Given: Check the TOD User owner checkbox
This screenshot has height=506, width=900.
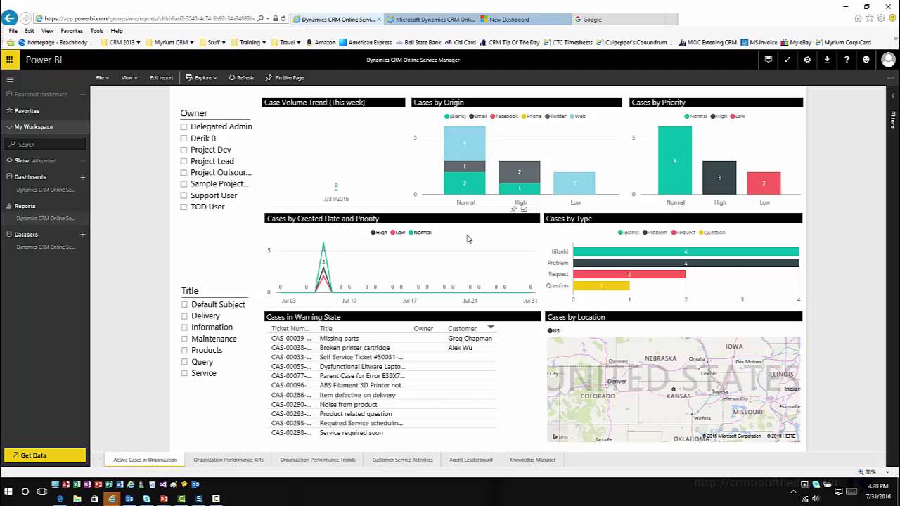Looking at the screenshot, I should [x=184, y=207].
